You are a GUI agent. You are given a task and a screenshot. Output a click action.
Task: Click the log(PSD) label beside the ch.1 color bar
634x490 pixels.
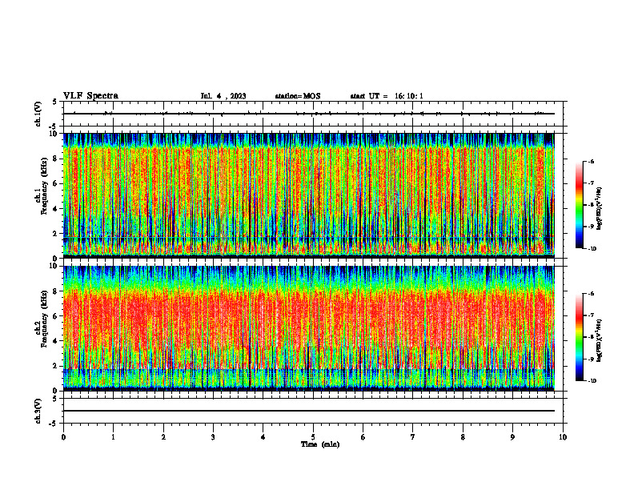click(x=599, y=208)
